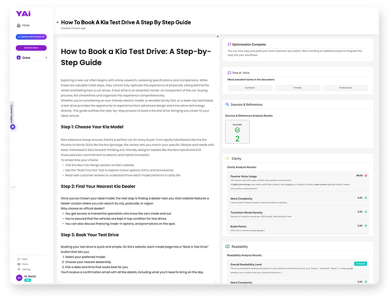Click 'Created 2 hours ago' text

(73, 28)
